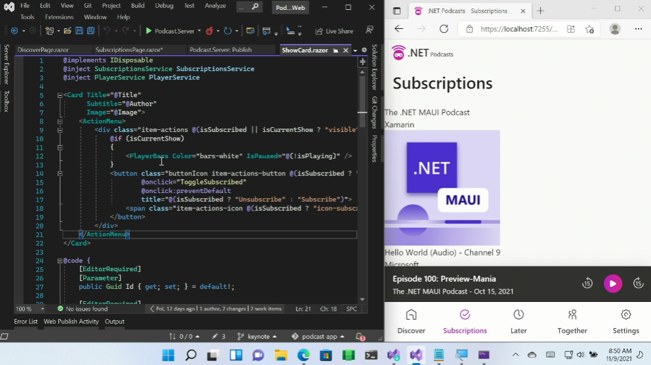
Task: Collapse the div block on line 9
Action: tap(60, 130)
